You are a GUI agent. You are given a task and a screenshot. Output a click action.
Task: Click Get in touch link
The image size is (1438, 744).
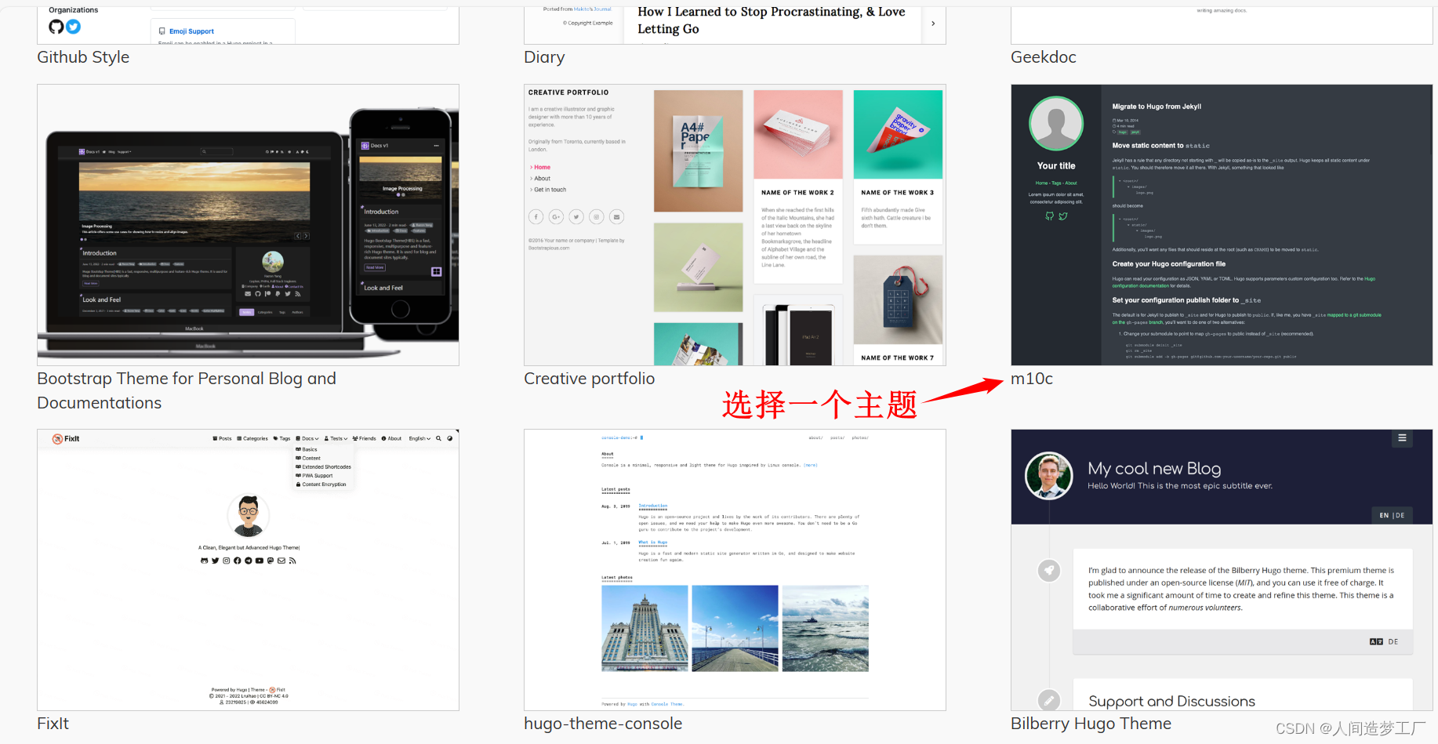pyautogui.click(x=550, y=190)
